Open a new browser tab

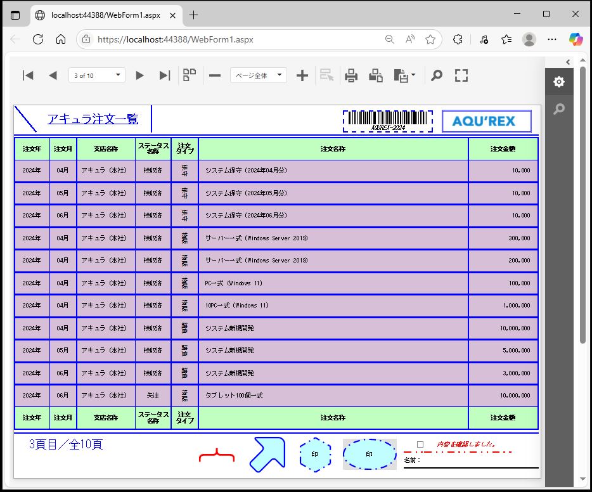pyautogui.click(x=194, y=15)
